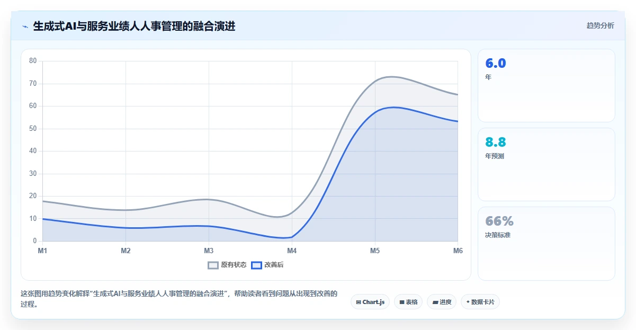636x330 pixels.
Task: Toggle the 原有状态 legend swatch
Action: point(213,265)
